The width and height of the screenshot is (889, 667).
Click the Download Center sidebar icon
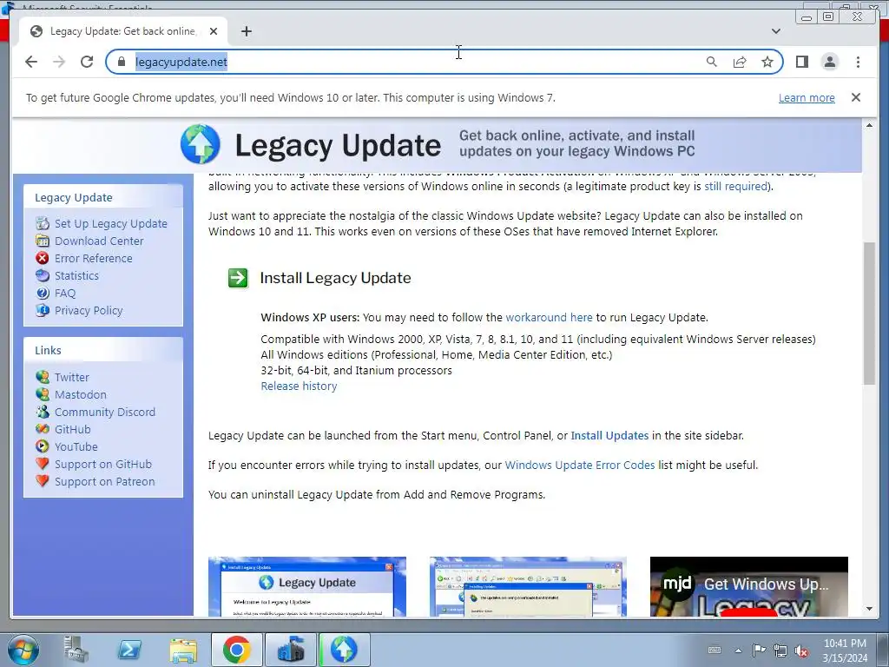[x=43, y=241]
